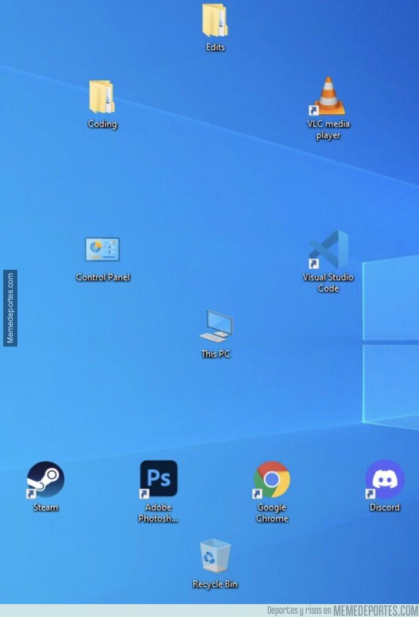
Task: Select the Edits folder icon
Action: (x=215, y=19)
